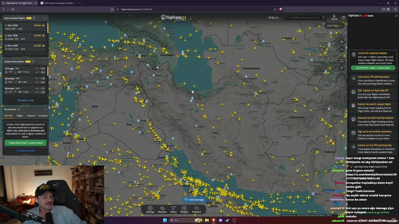This screenshot has height=224, width=399.
Task: Open Discord icon on taskbar
Action: pyautogui.click(x=220, y=220)
